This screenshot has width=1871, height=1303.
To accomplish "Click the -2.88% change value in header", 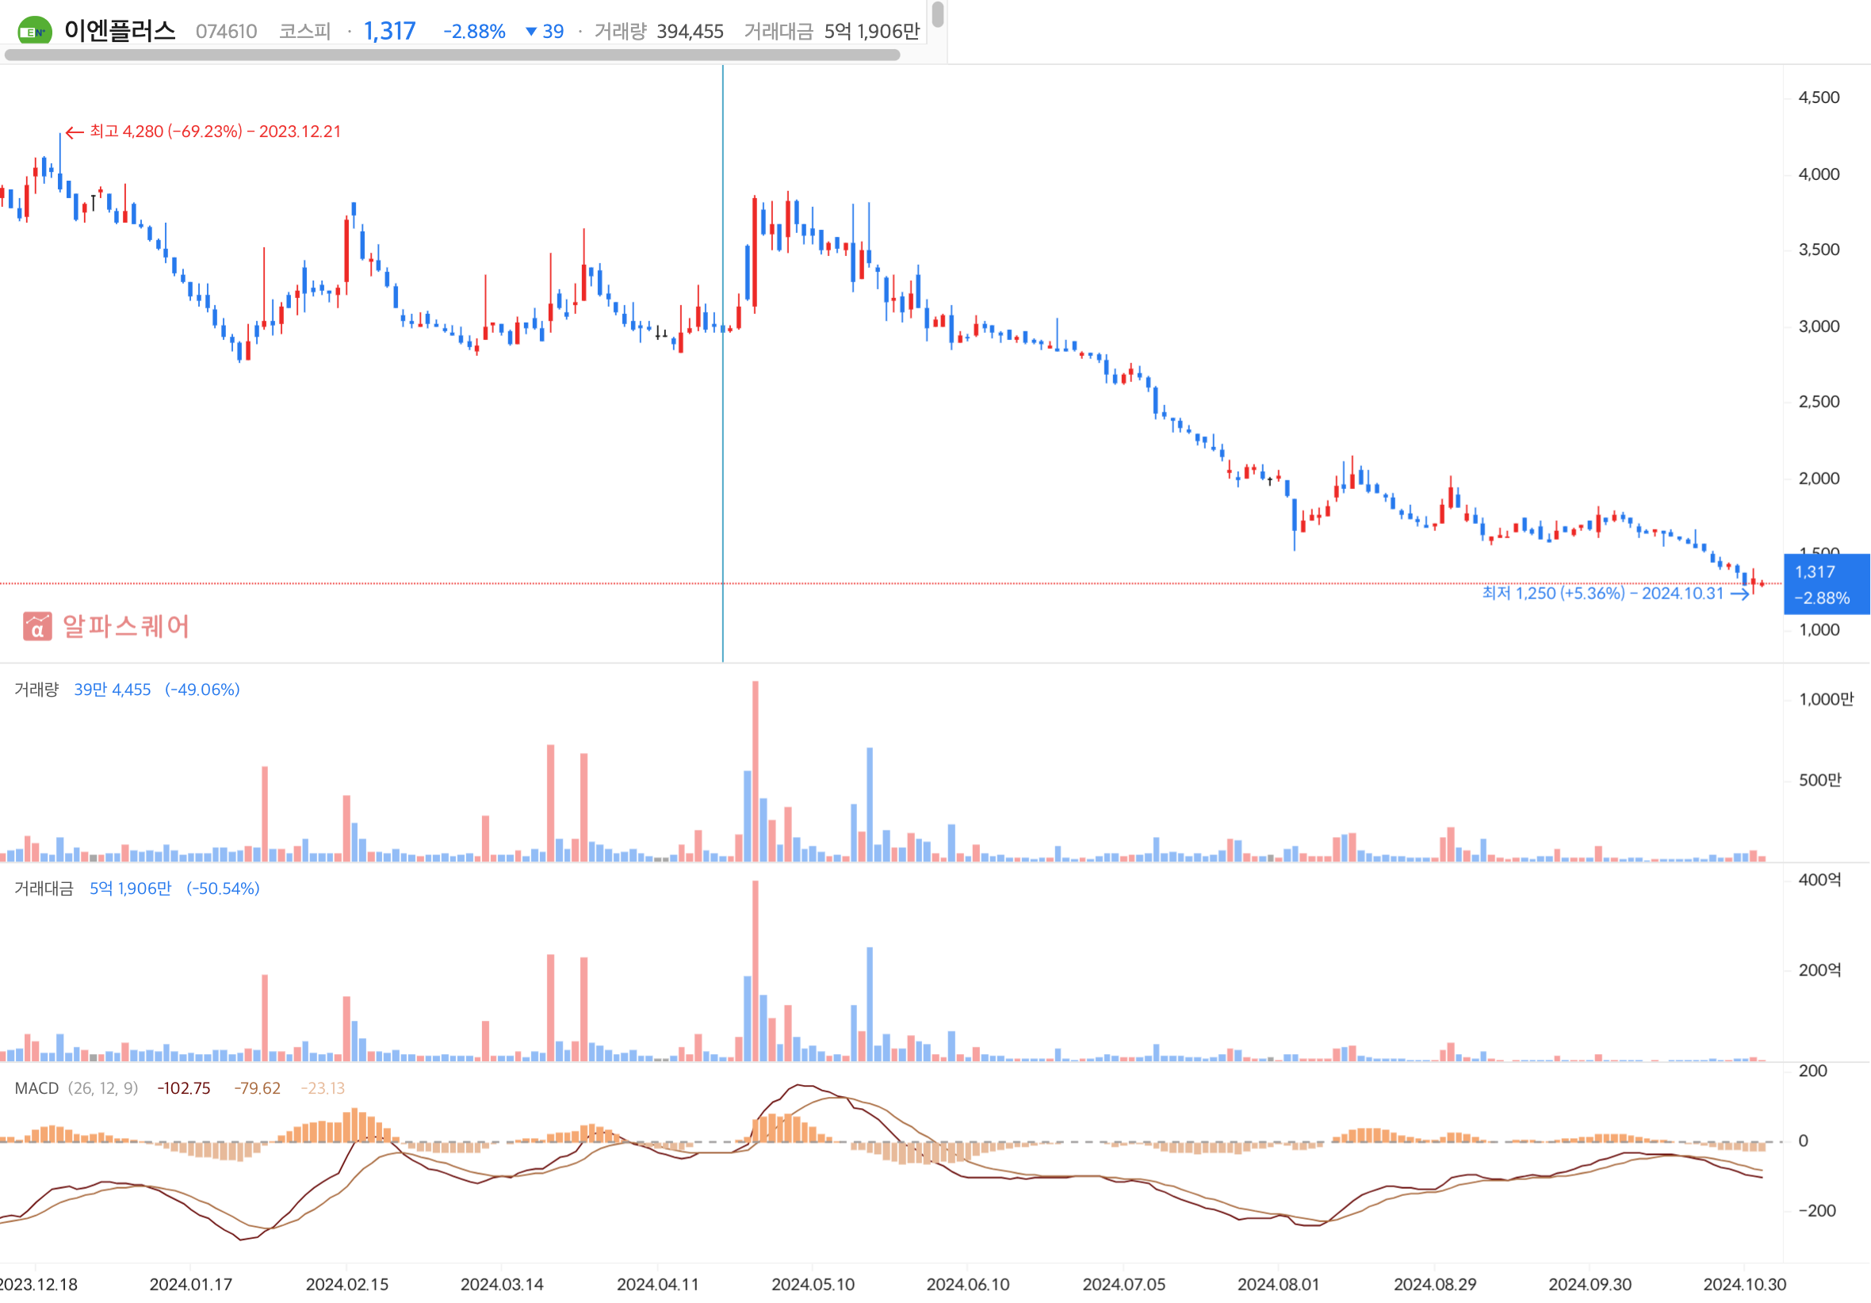I will point(474,32).
